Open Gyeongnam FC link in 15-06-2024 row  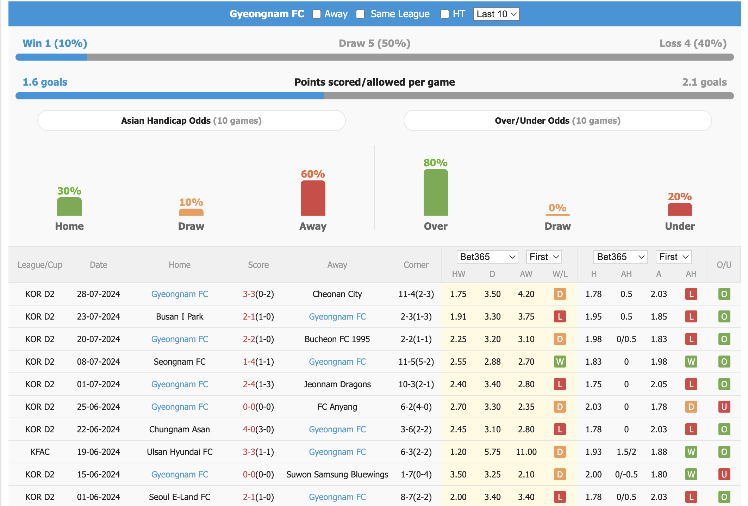pos(180,474)
